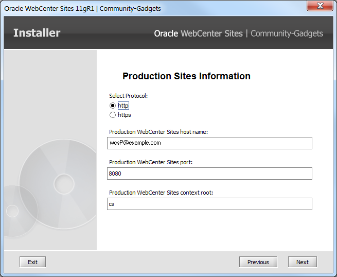The height and width of the screenshot is (277, 337).
Task: Click the window title 'Oracle WebCenter Sites 11gR1'
Action: click(49, 8)
